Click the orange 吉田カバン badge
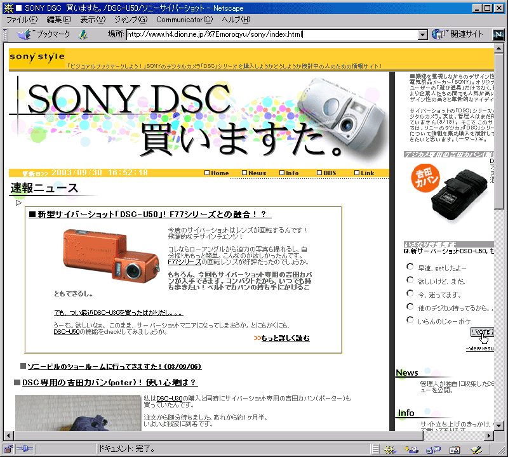This screenshot has height=457, width=508. [x=425, y=178]
